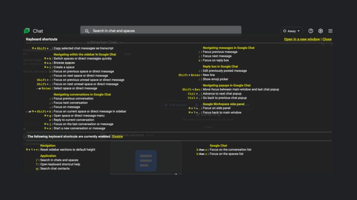Click 'Advance to next chat popup' text
The height and width of the screenshot is (200, 357).
(x=222, y=94)
